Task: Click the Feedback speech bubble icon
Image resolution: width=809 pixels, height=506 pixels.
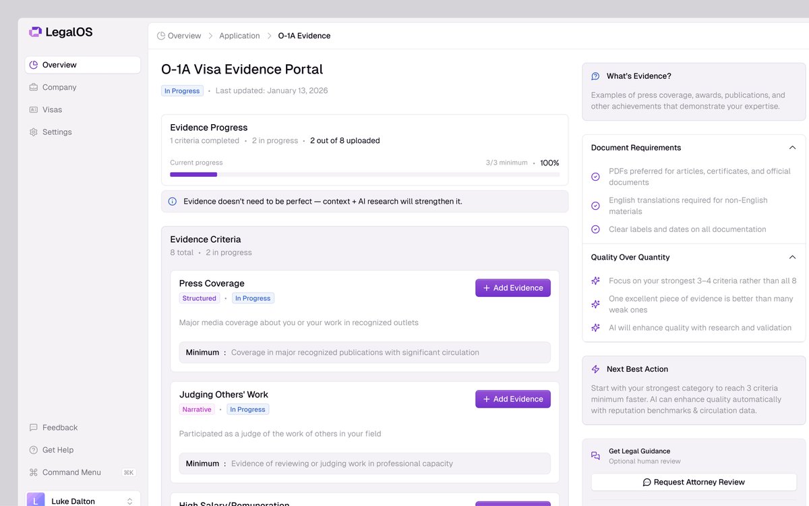Action: click(x=34, y=428)
